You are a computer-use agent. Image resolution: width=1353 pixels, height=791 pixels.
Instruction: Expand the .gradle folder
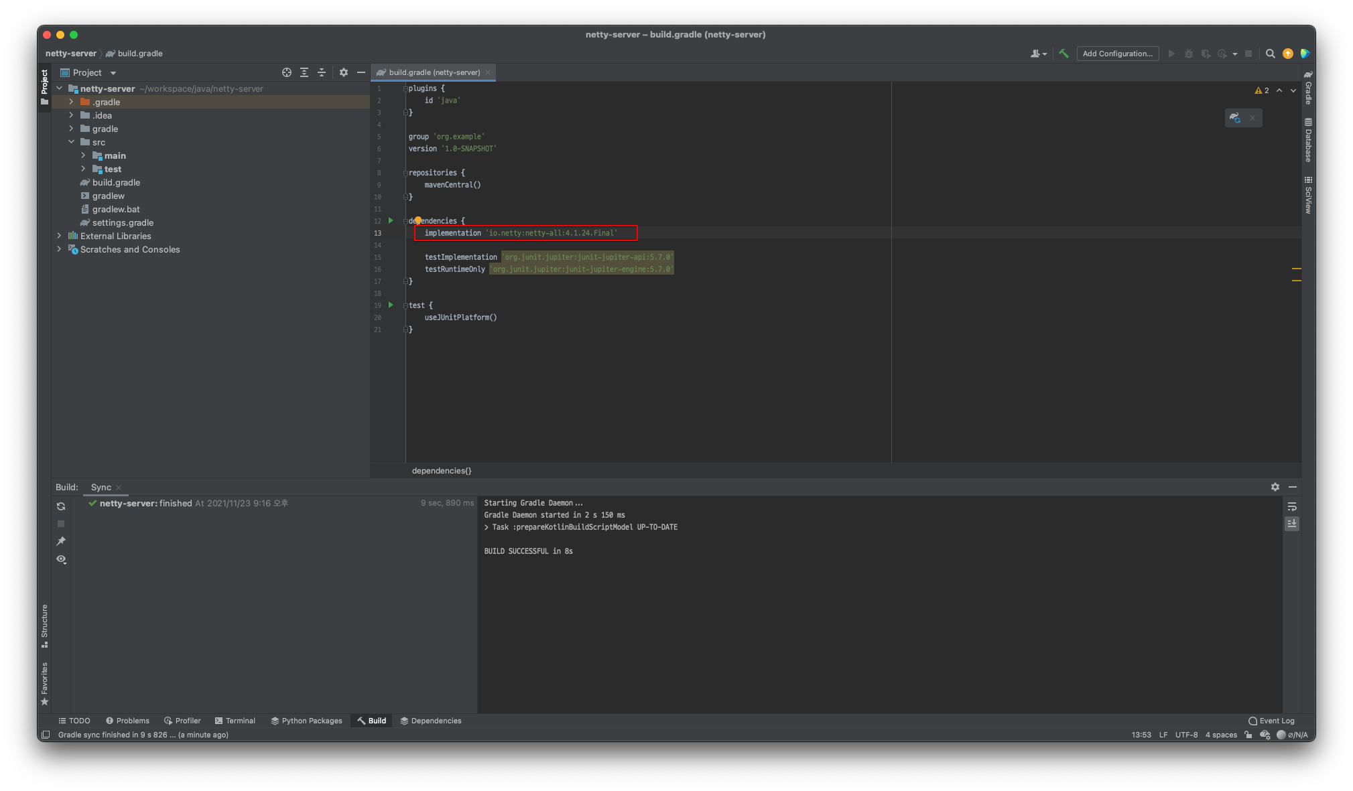(x=71, y=102)
